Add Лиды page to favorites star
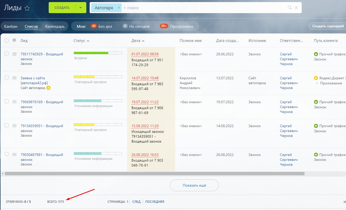Image resolution: width=346 pixels, height=210 pixels. [x=27, y=8]
